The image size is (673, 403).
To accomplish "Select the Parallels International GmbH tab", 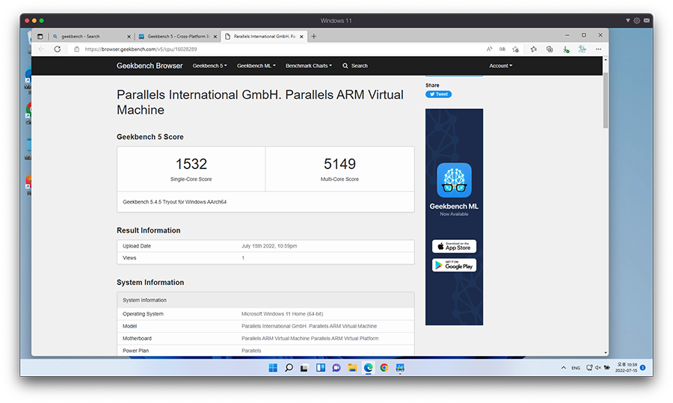I will 264,37.
